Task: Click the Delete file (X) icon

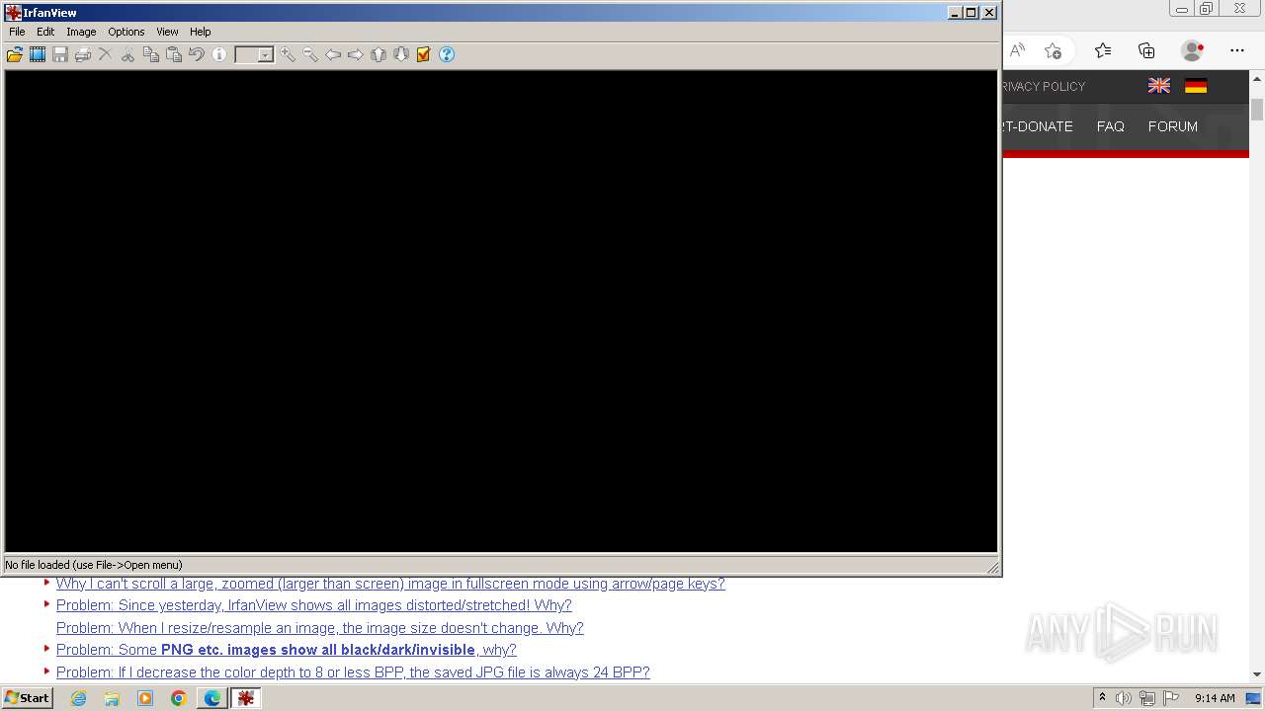Action: click(x=106, y=54)
